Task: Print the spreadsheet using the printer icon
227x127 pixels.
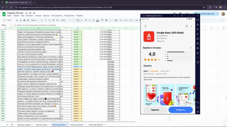Action: [24, 20]
